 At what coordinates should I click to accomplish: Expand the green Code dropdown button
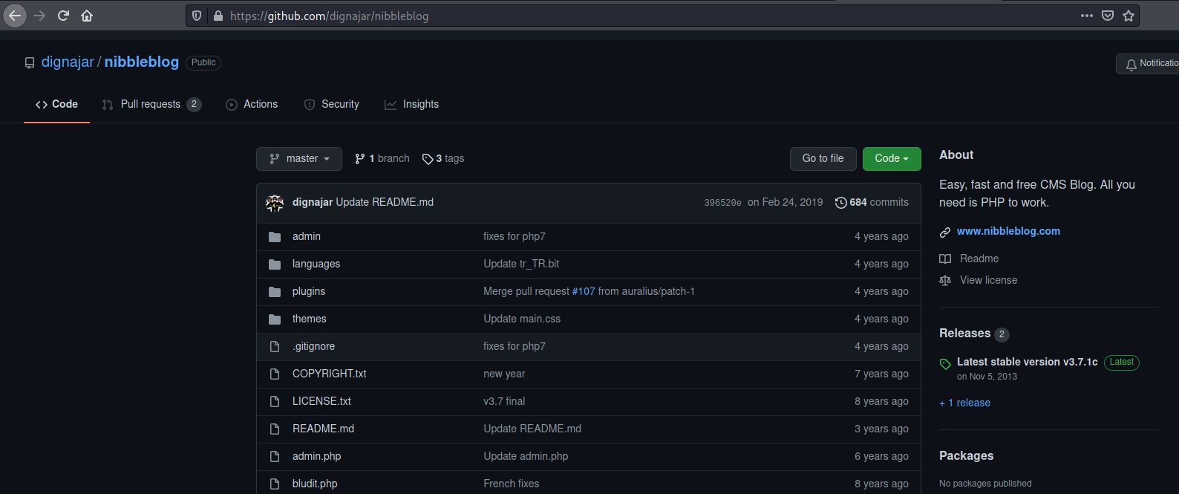pos(892,159)
